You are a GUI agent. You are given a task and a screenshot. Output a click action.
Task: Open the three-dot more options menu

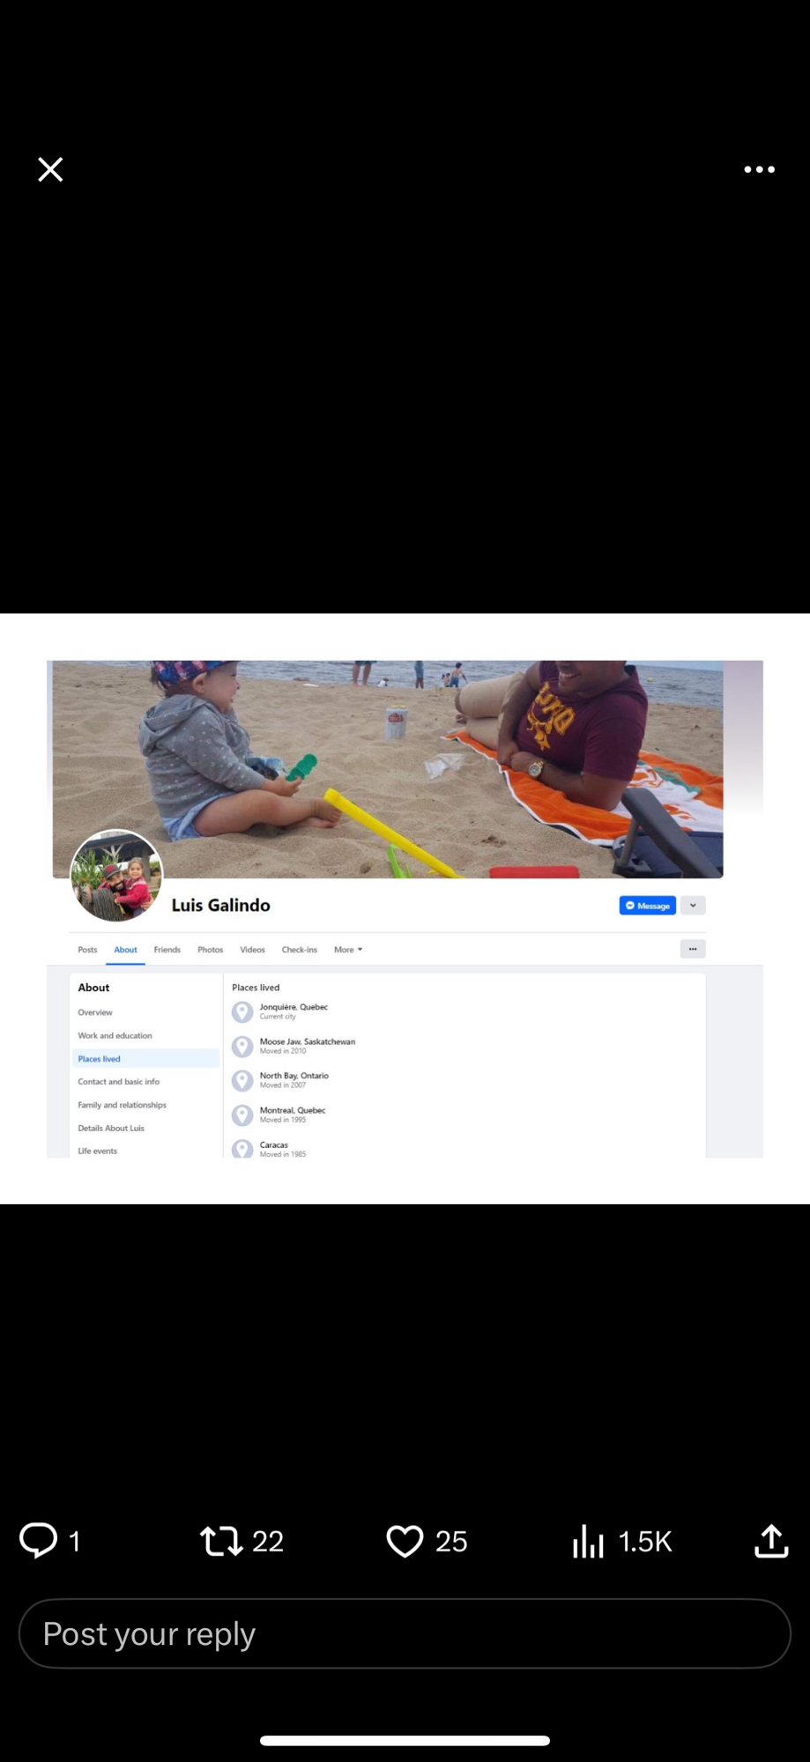(759, 169)
